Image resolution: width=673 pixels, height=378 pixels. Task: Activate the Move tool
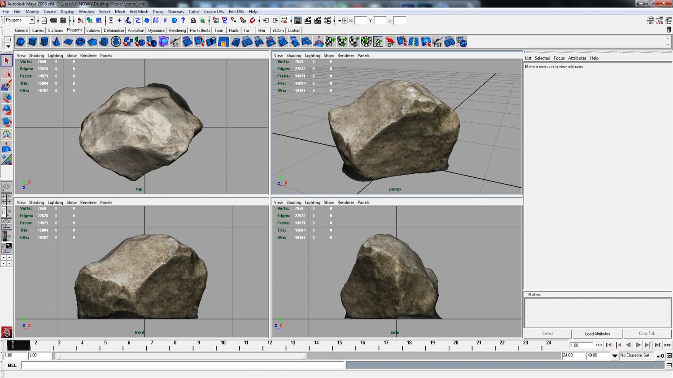[x=6, y=97]
